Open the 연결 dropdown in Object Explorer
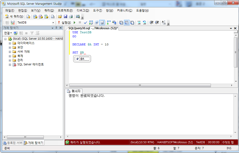239x153 pixels. tap(8, 33)
